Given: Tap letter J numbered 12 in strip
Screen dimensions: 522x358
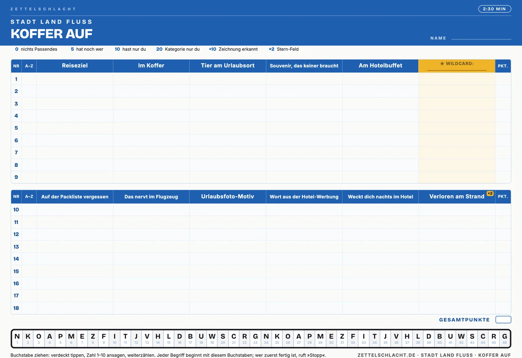Looking at the screenshot, I should (136, 338).
